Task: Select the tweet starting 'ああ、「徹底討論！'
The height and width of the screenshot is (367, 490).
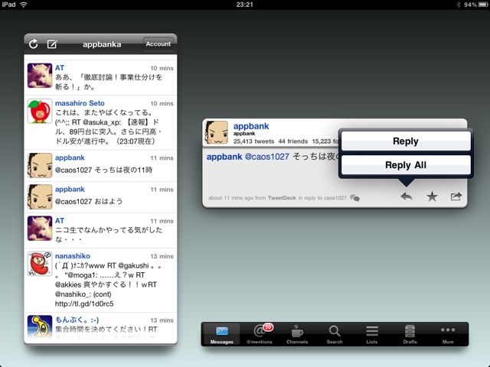Action: pos(100,78)
